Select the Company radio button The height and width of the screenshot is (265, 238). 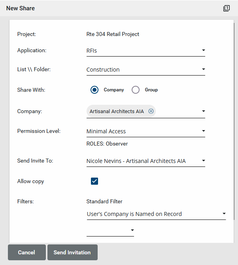pyautogui.click(x=94, y=90)
